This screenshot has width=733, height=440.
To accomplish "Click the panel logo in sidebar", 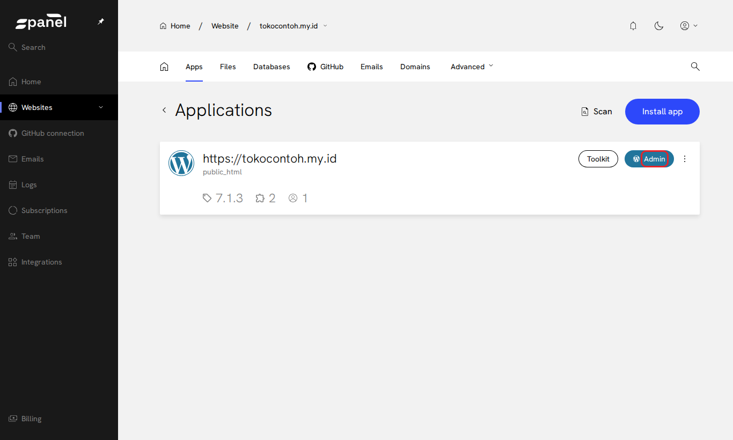I will click(x=41, y=22).
